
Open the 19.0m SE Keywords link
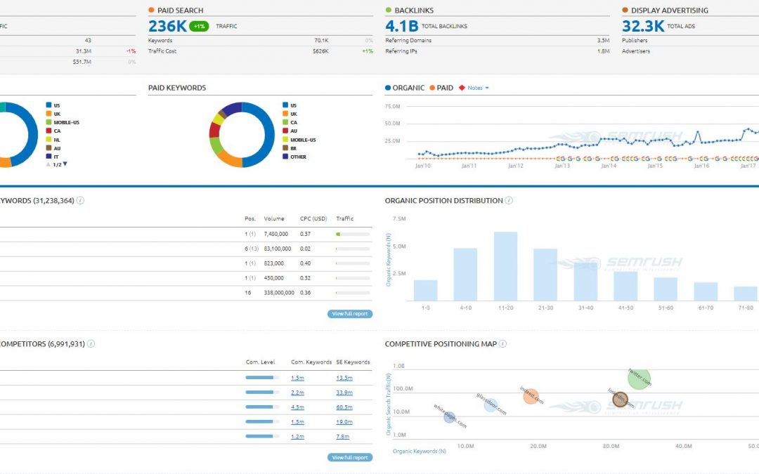(344, 422)
